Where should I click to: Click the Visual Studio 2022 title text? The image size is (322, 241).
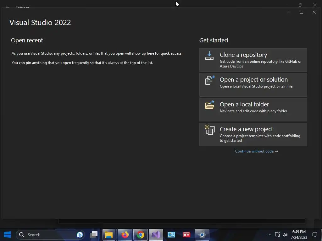pos(40,23)
